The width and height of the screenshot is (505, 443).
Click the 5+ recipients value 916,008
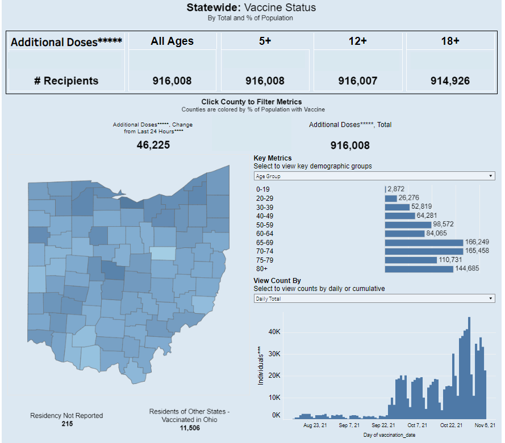coord(265,81)
